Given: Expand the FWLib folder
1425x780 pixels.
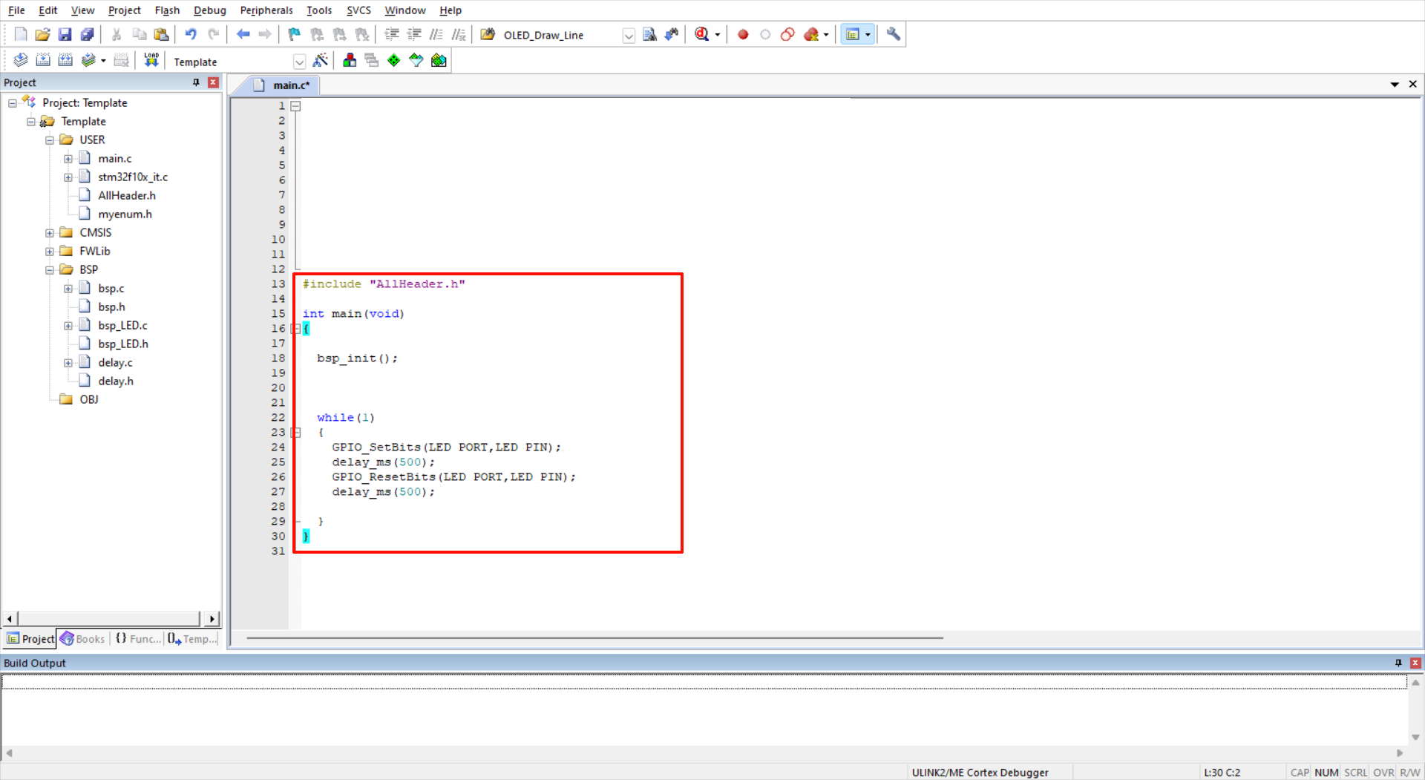Looking at the screenshot, I should point(50,252).
